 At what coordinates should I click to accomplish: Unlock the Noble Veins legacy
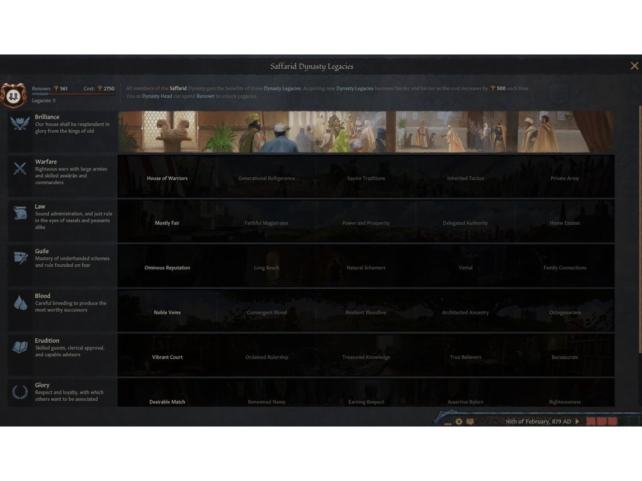[167, 313]
